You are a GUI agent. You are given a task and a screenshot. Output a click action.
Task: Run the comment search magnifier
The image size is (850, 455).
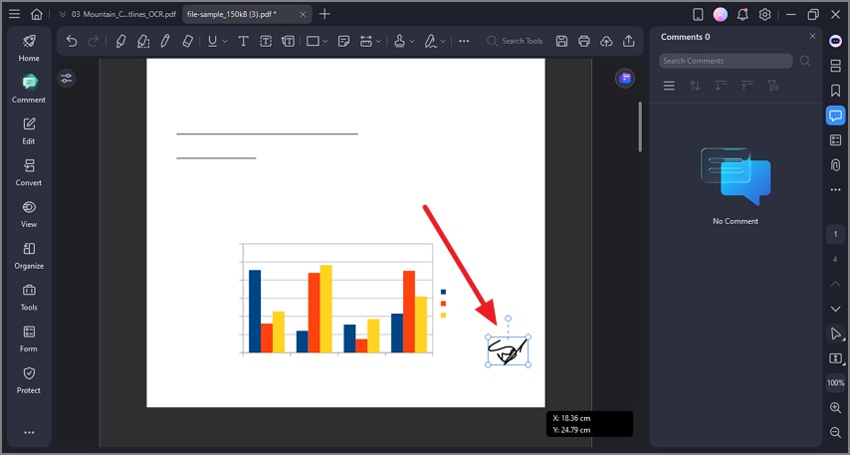805,61
